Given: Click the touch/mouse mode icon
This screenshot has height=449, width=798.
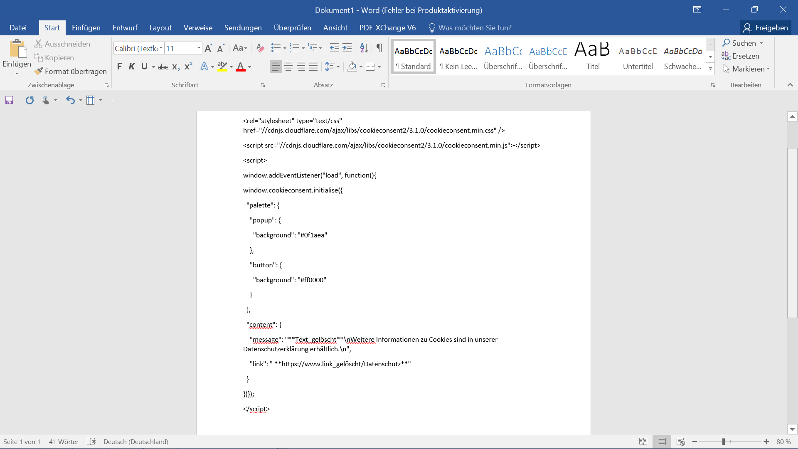Looking at the screenshot, I should (46, 100).
